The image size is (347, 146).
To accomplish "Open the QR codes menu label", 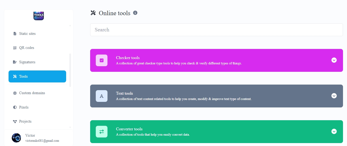I will tap(27, 48).
